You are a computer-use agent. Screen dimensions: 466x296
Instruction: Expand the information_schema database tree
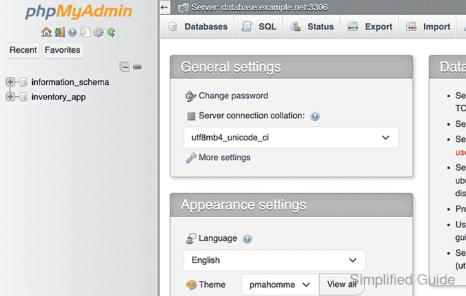point(10,82)
